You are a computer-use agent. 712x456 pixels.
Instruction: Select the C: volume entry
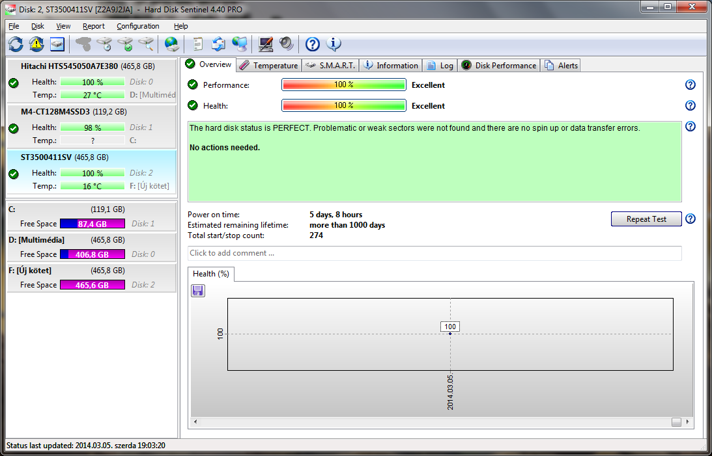coord(92,216)
